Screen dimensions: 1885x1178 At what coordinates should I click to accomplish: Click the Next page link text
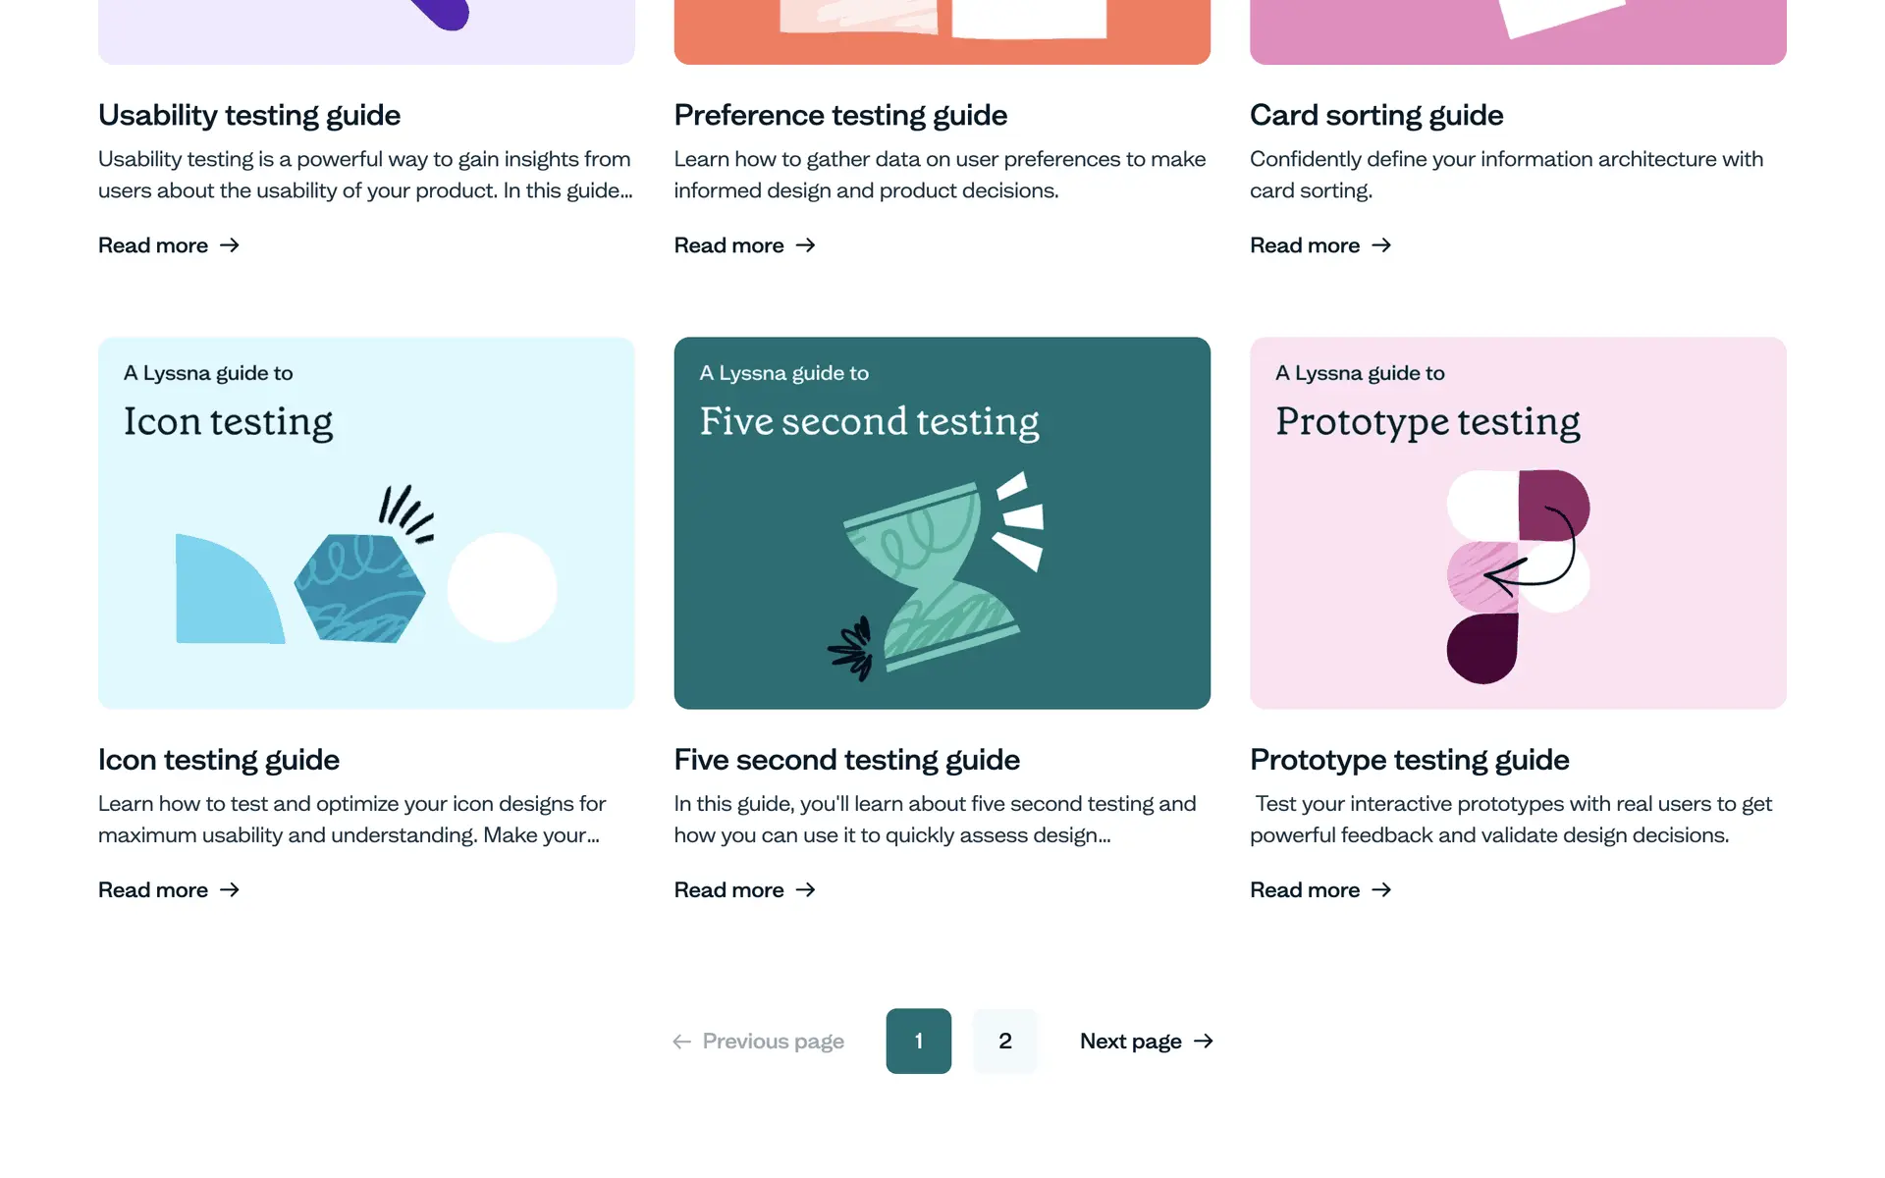pyautogui.click(x=1130, y=1041)
